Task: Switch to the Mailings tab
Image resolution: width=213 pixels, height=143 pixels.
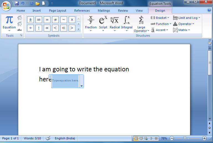Action: [104, 11]
